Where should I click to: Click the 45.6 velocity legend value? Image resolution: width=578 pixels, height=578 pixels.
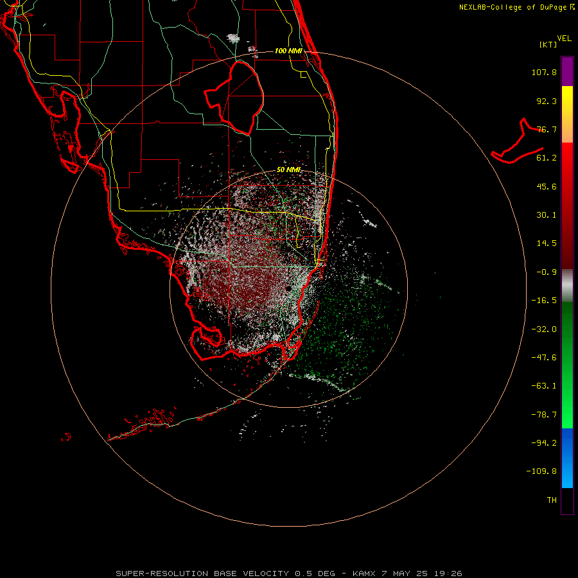(547, 186)
